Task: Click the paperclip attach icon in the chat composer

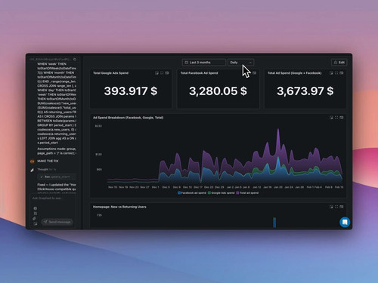Action: [35, 218]
